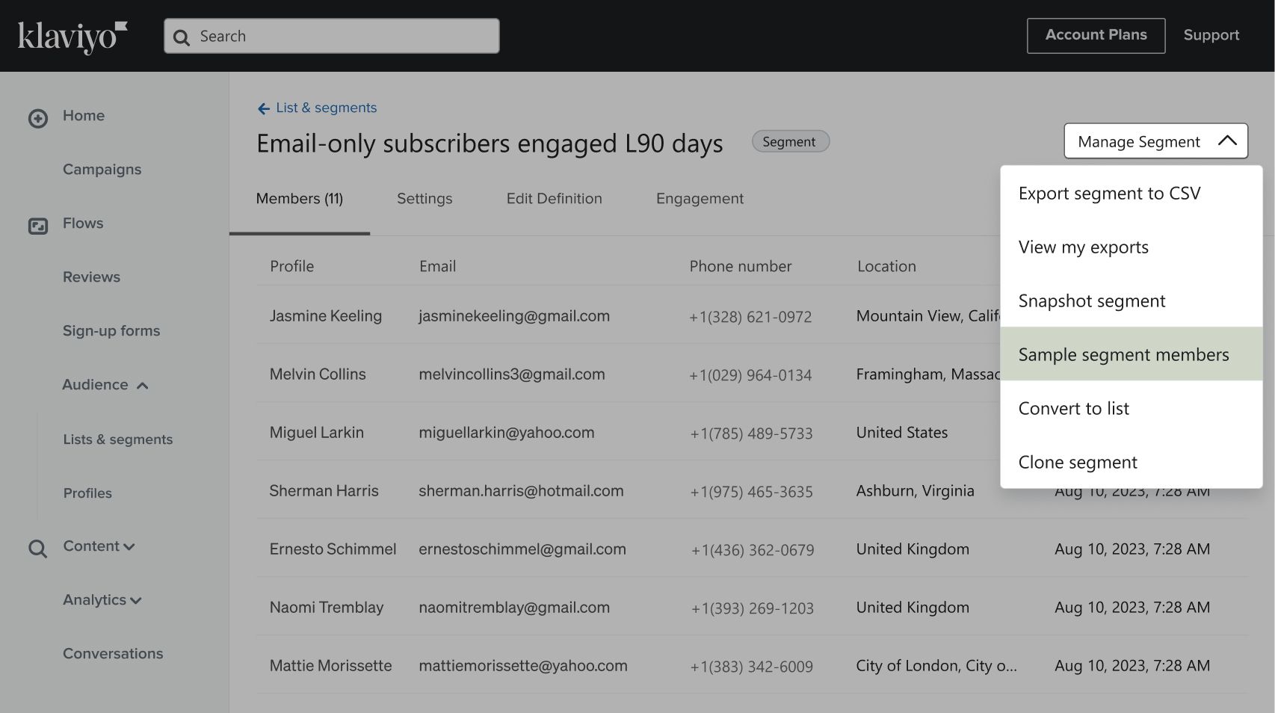Open the Support link

point(1211,36)
